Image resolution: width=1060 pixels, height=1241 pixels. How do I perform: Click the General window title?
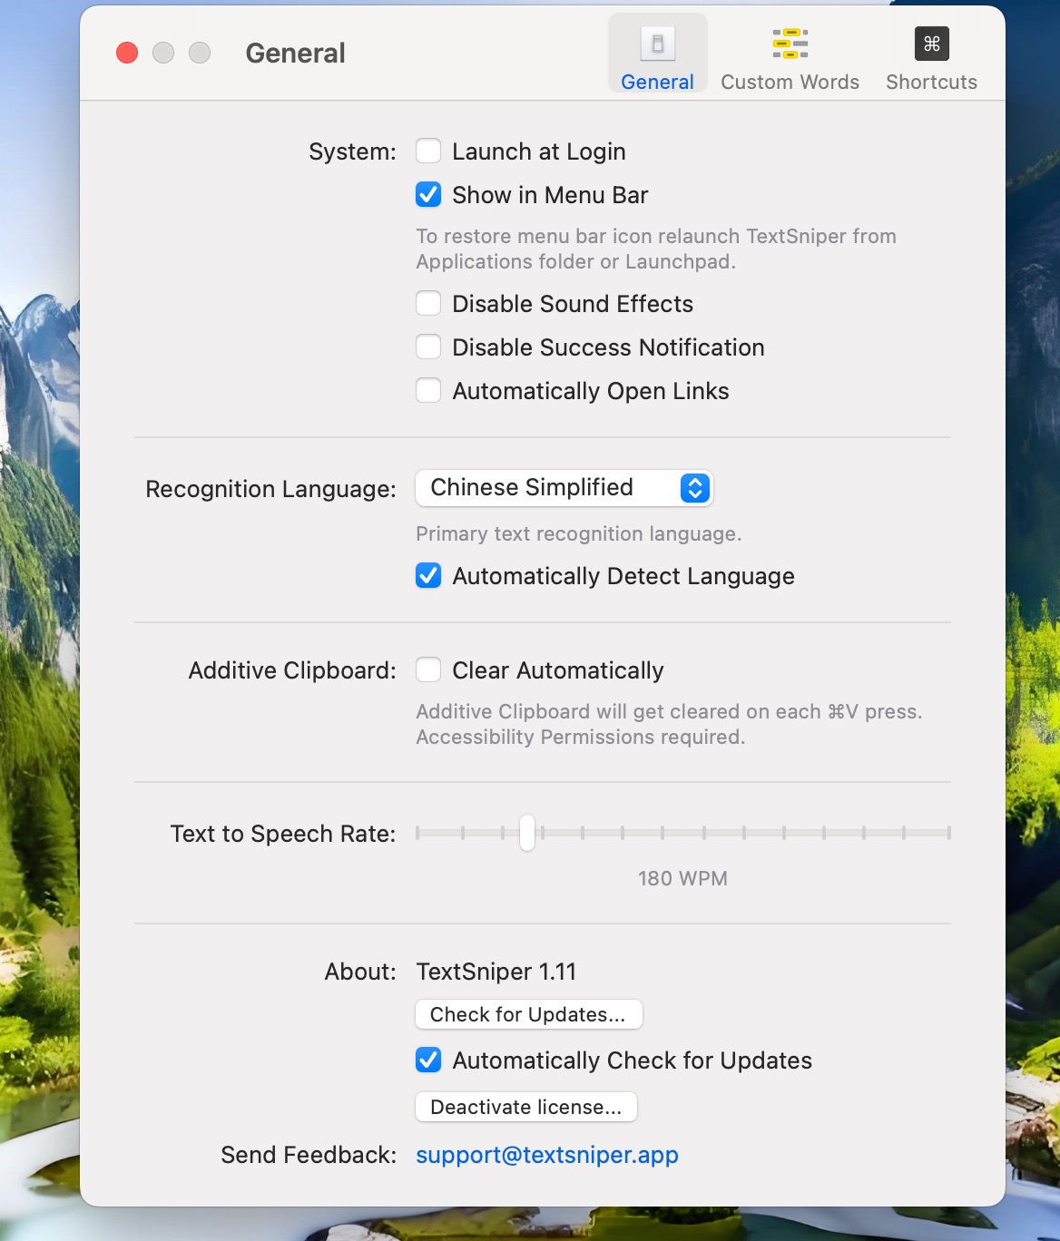pos(295,53)
